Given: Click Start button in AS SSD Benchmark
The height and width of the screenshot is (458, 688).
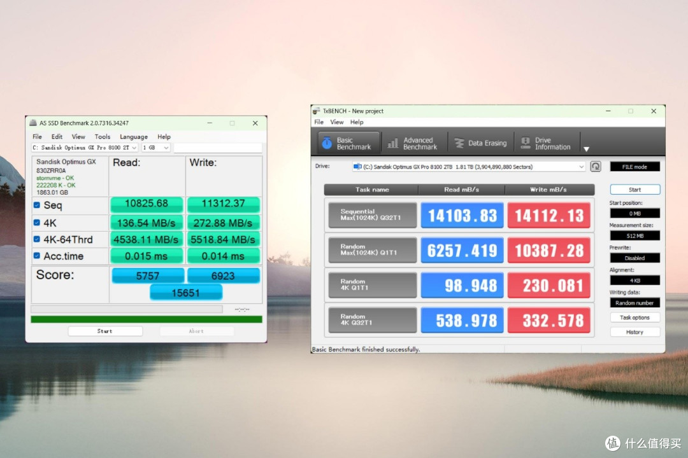Looking at the screenshot, I should pyautogui.click(x=105, y=331).
